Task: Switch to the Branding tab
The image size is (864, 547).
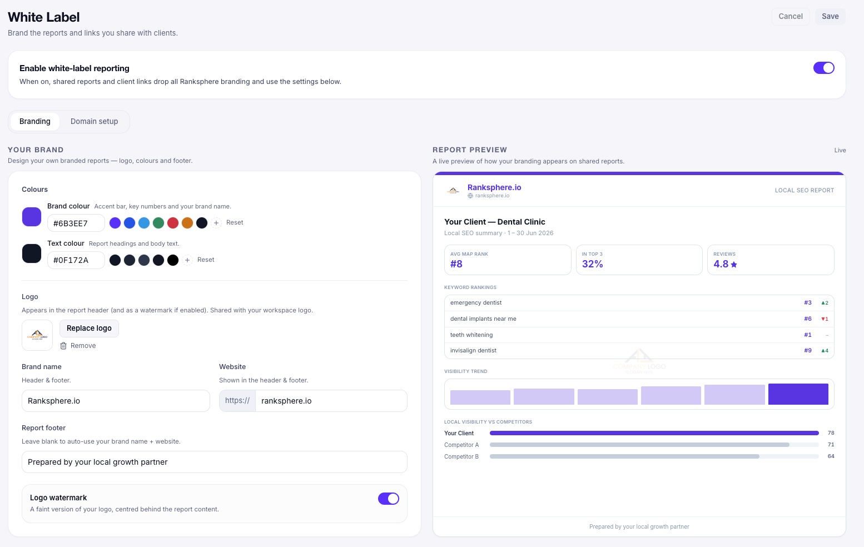Action: [x=35, y=121]
